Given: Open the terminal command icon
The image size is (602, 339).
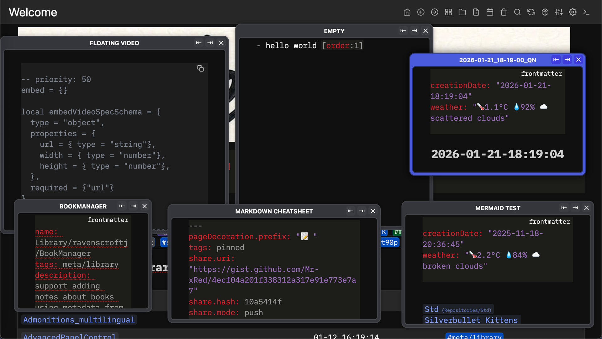Looking at the screenshot, I should tap(586, 12).
